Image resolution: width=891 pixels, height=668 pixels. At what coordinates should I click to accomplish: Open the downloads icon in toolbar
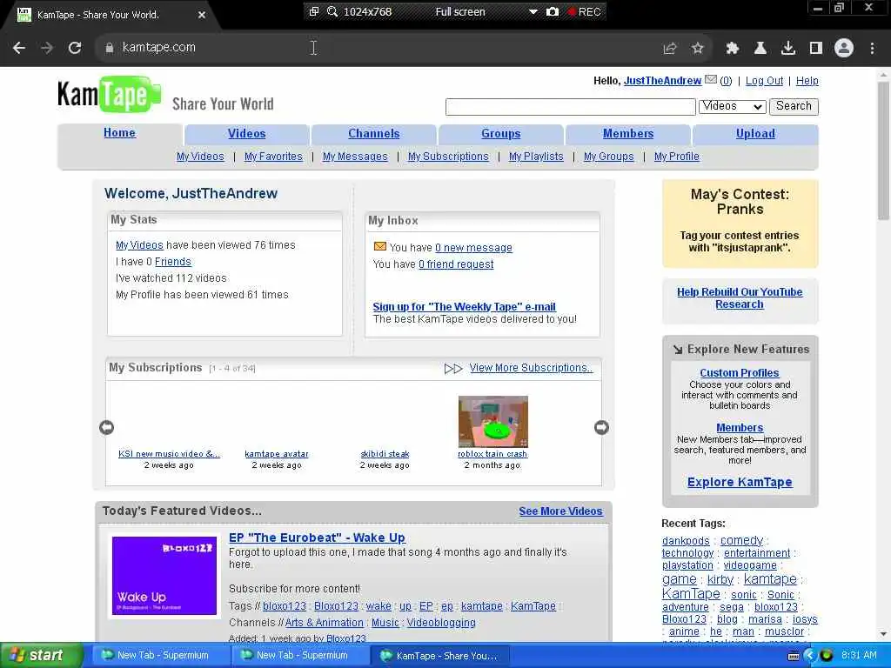pos(788,49)
